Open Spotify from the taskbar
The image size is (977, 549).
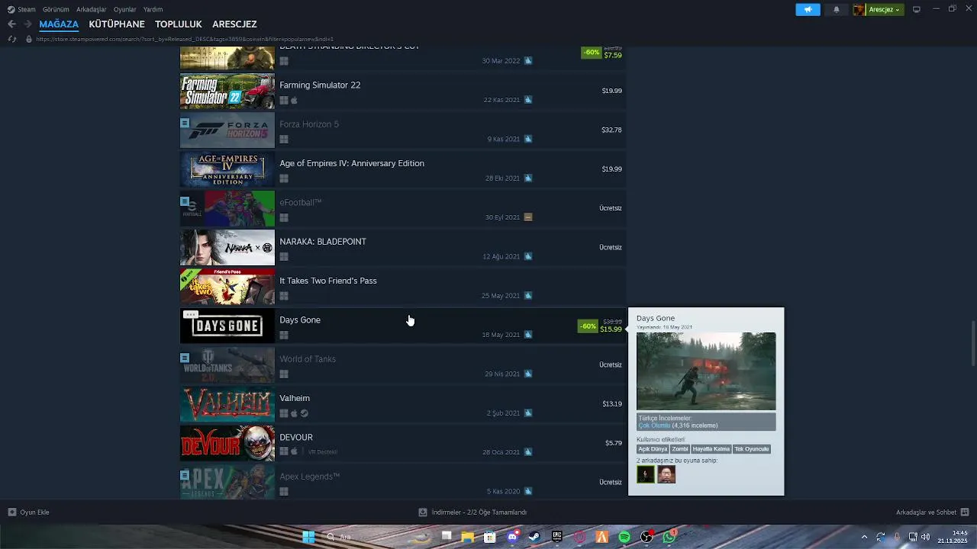click(x=624, y=537)
